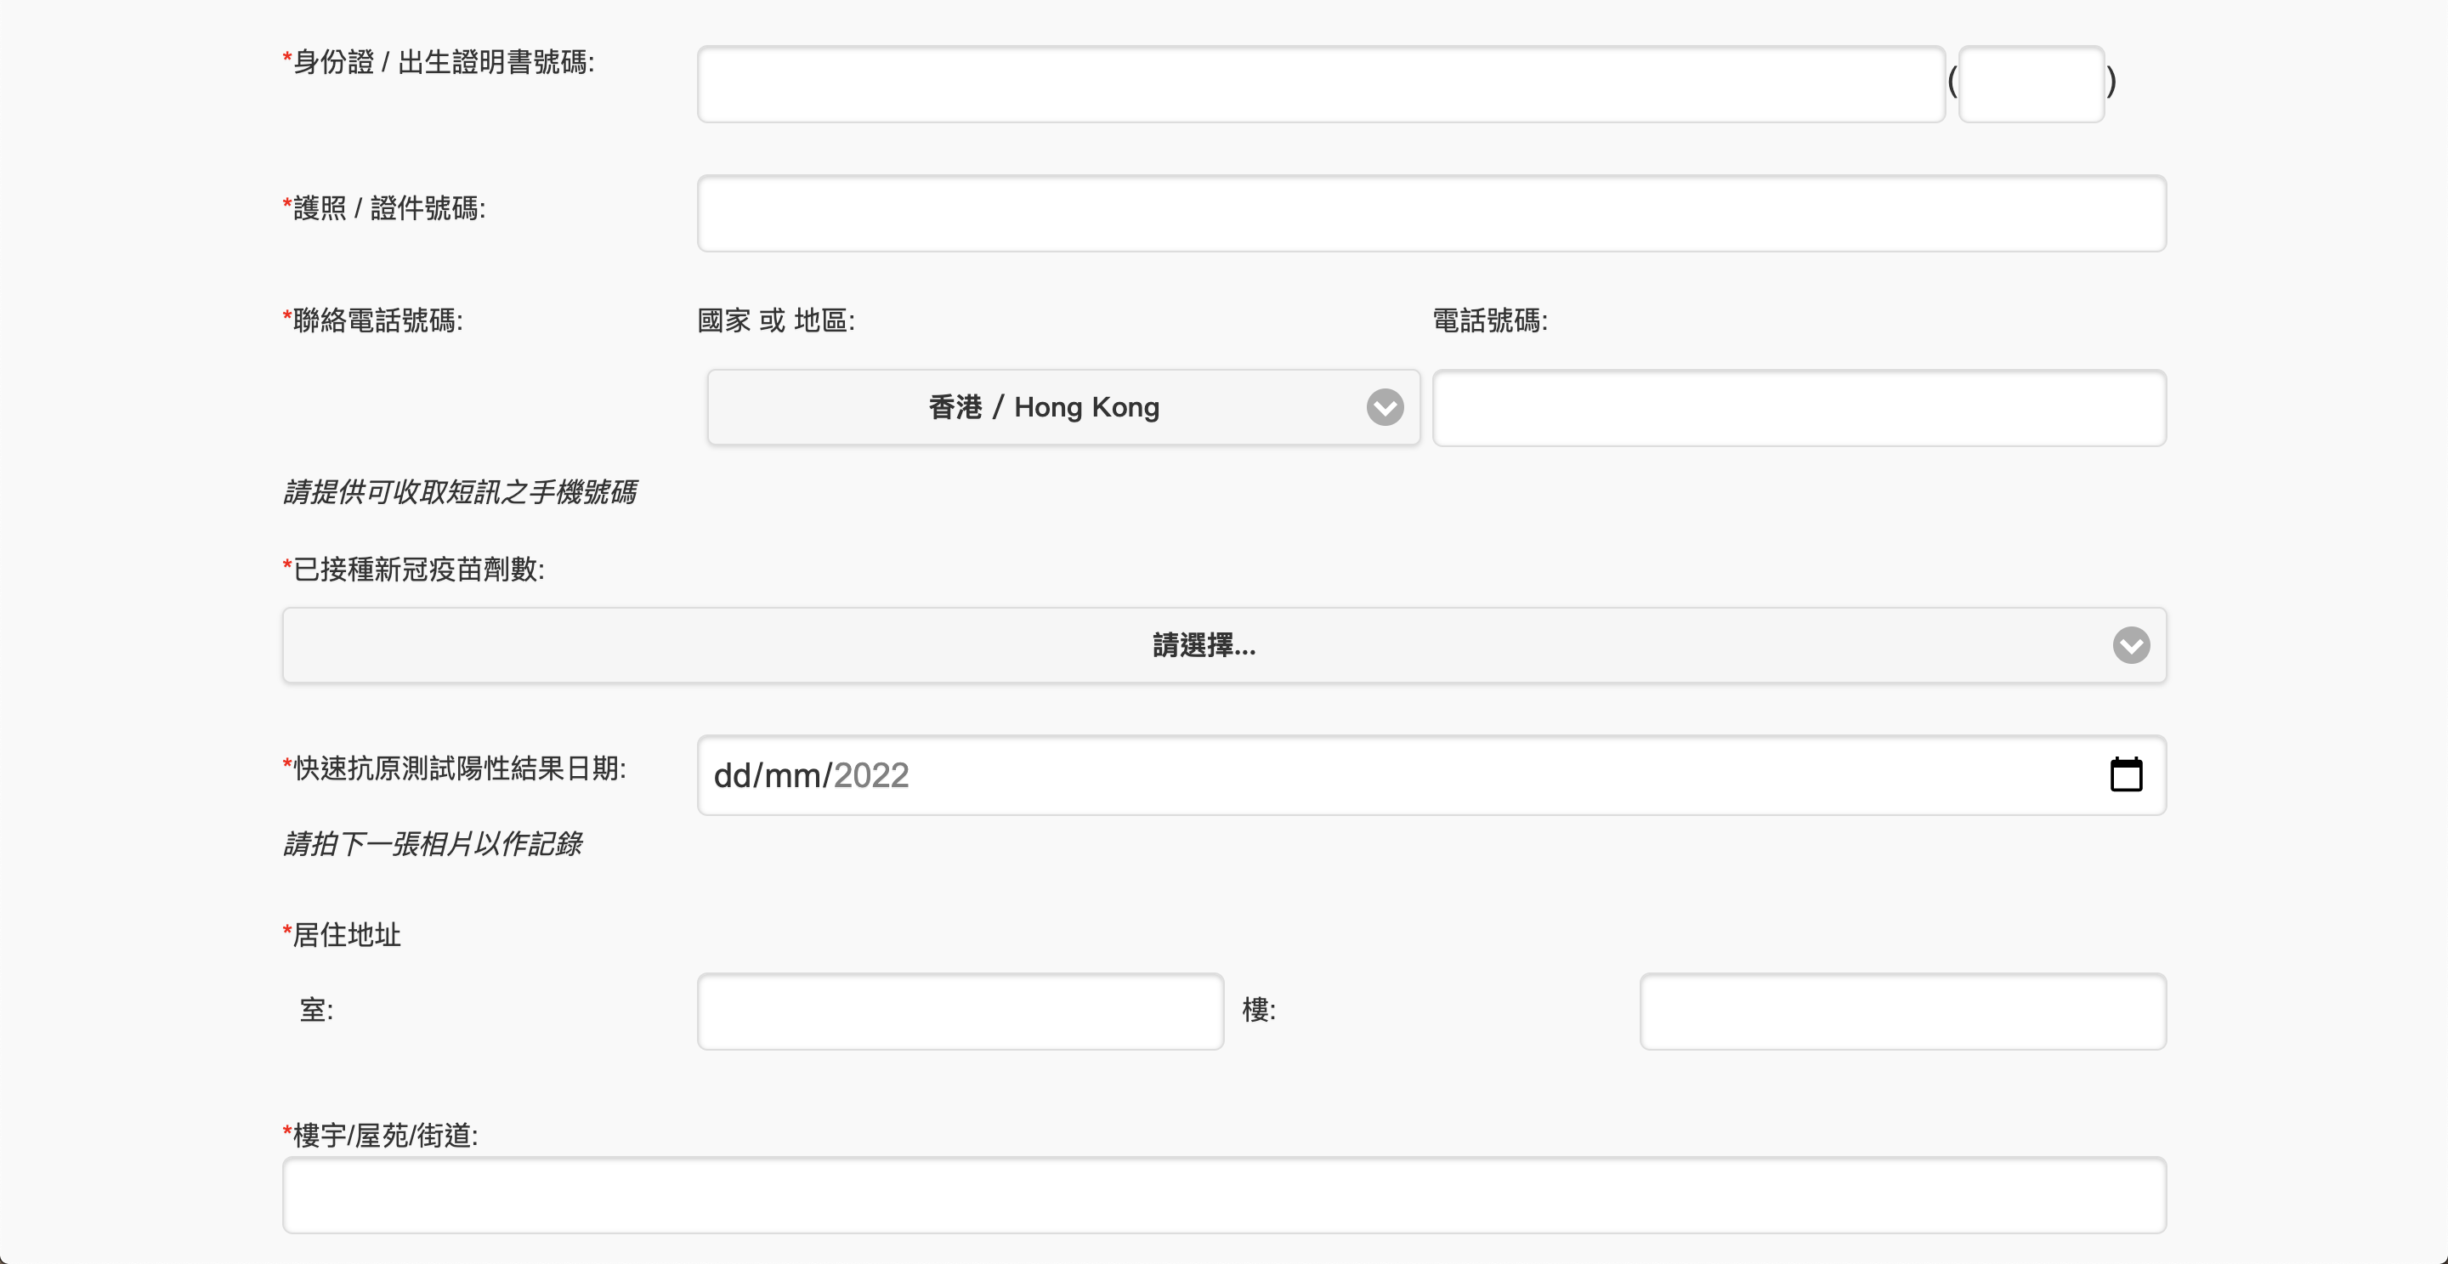The image size is (2448, 1264).
Task: Focus the ID card number input field
Action: coord(1320,83)
